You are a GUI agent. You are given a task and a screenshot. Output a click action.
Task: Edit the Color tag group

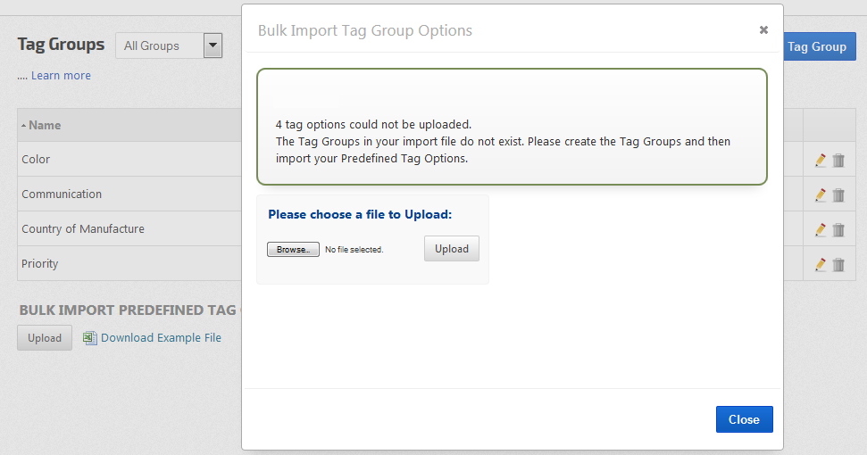tap(821, 161)
